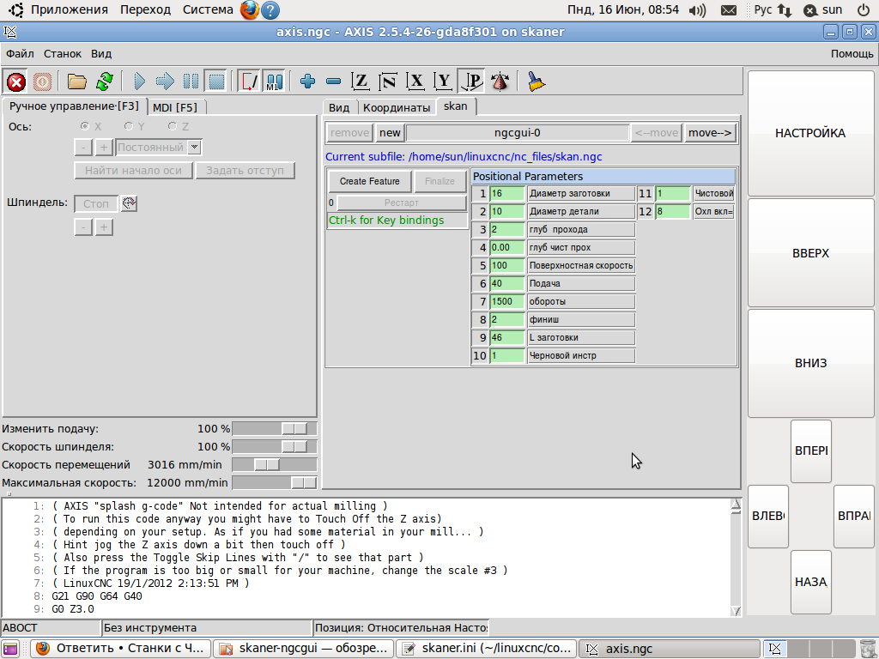Expand the Станок menu
Image resolution: width=879 pixels, height=659 pixels.
[63, 53]
